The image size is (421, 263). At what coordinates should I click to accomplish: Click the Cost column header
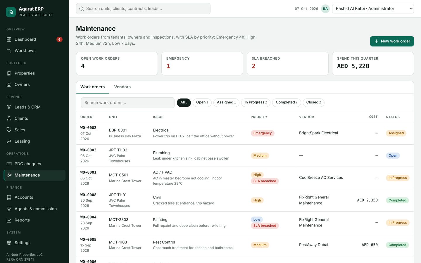pyautogui.click(x=373, y=117)
